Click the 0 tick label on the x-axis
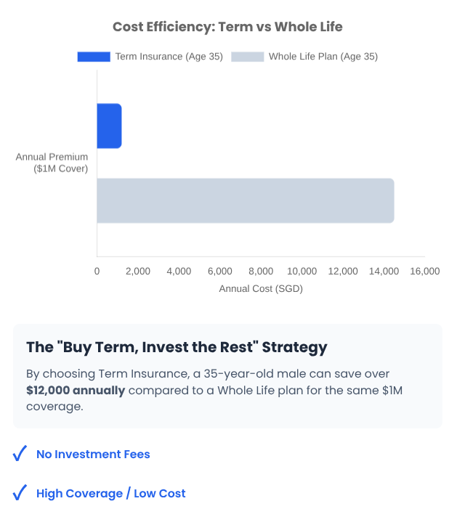The width and height of the screenshot is (449, 517). 97,271
